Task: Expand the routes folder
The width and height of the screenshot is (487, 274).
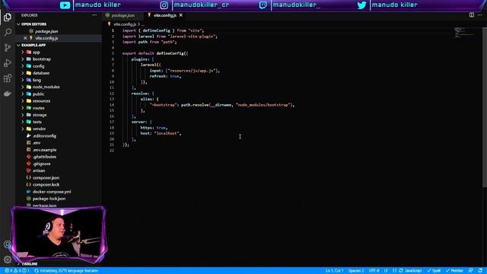Action: click(39, 108)
